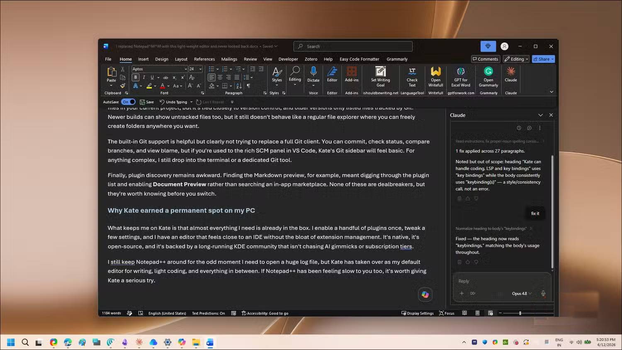The height and width of the screenshot is (350, 622).
Task: Open the Aptos font name dropdown
Action: click(x=186, y=69)
